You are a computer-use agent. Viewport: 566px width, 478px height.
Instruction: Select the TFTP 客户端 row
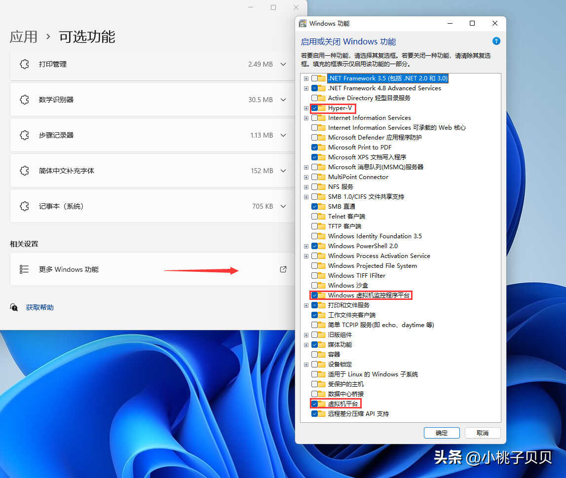(x=344, y=226)
